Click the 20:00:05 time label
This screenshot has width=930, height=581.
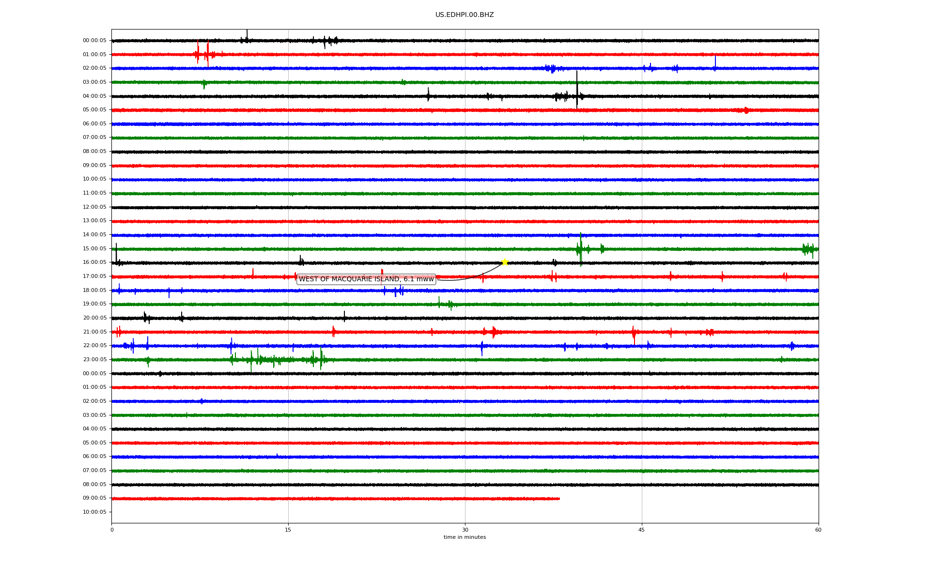click(x=94, y=318)
